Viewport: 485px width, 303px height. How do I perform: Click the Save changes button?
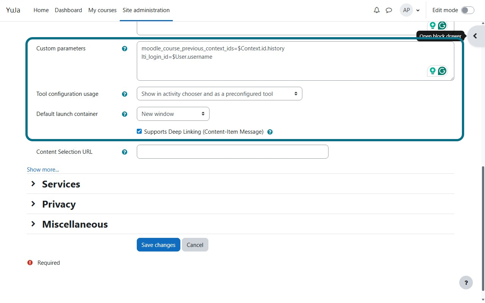click(158, 245)
